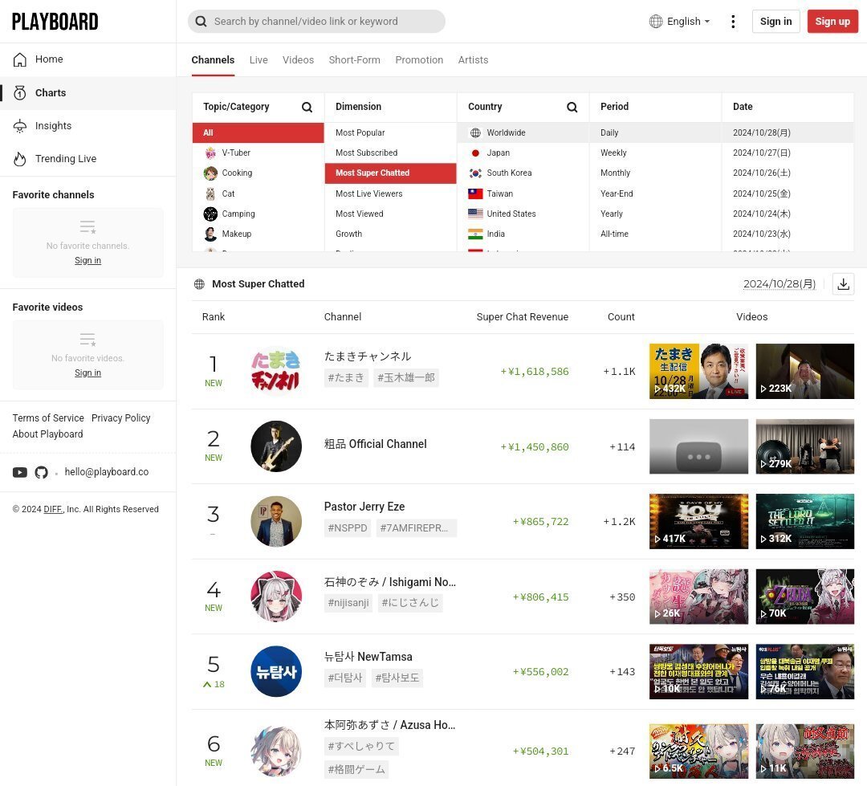Select the Year-End period
The width and height of the screenshot is (867, 786).
tap(655, 193)
